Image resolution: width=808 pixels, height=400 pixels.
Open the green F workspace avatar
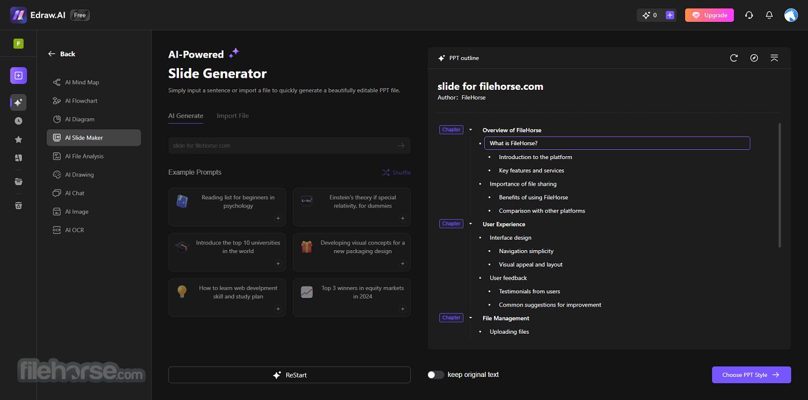pos(18,43)
